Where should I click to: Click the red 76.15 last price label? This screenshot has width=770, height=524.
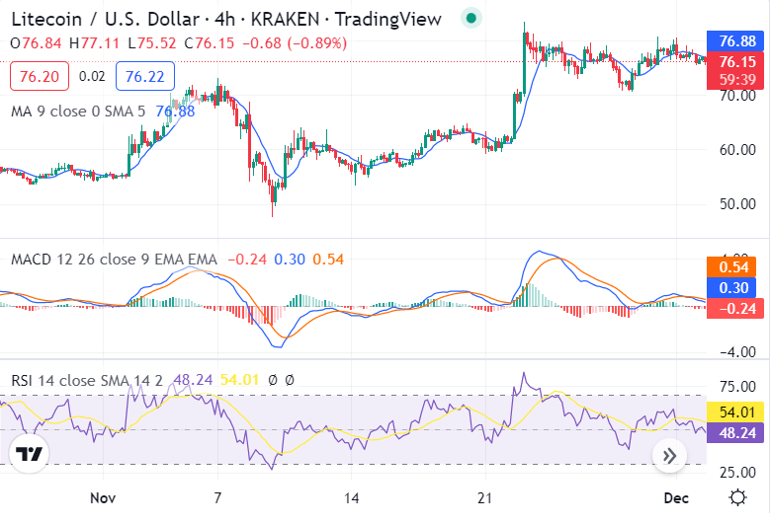[737, 63]
